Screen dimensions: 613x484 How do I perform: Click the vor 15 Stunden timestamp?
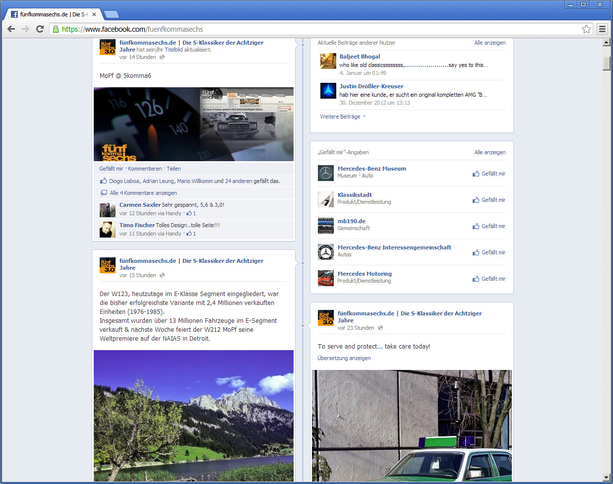click(x=137, y=275)
